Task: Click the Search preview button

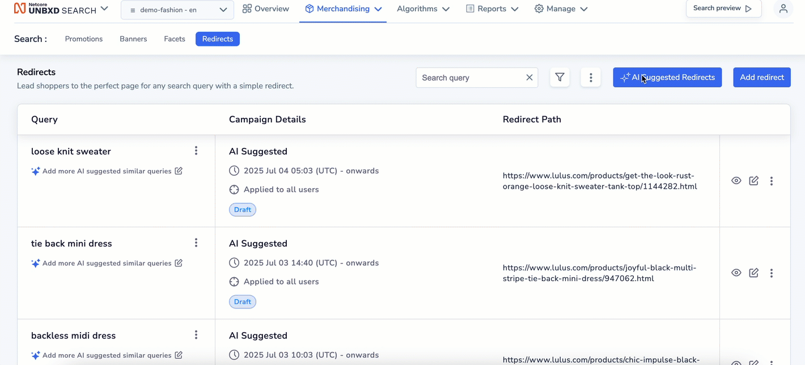Action: 723,9
